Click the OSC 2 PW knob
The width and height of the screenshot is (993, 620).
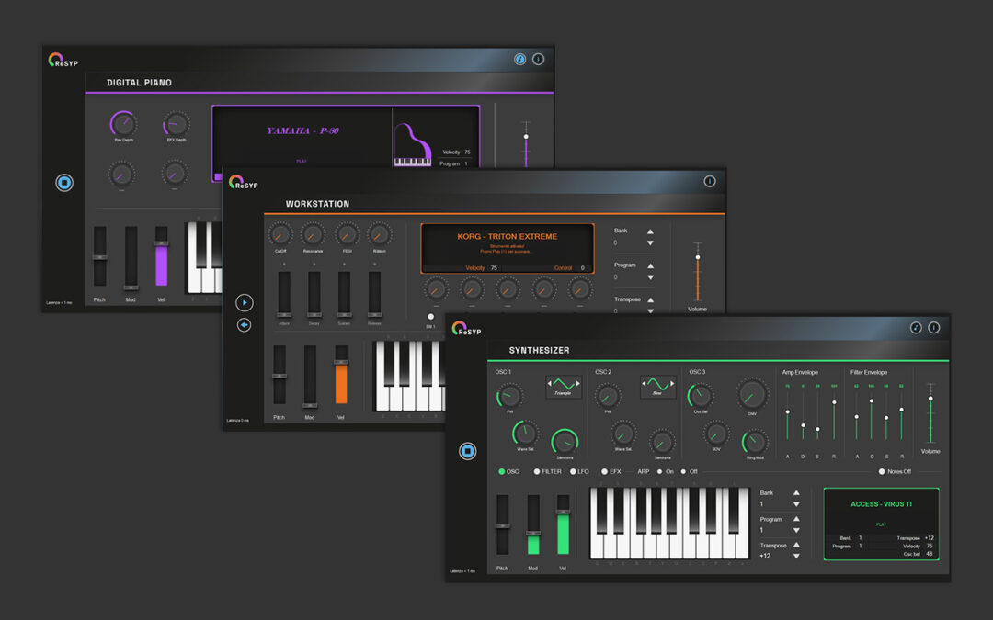608,397
